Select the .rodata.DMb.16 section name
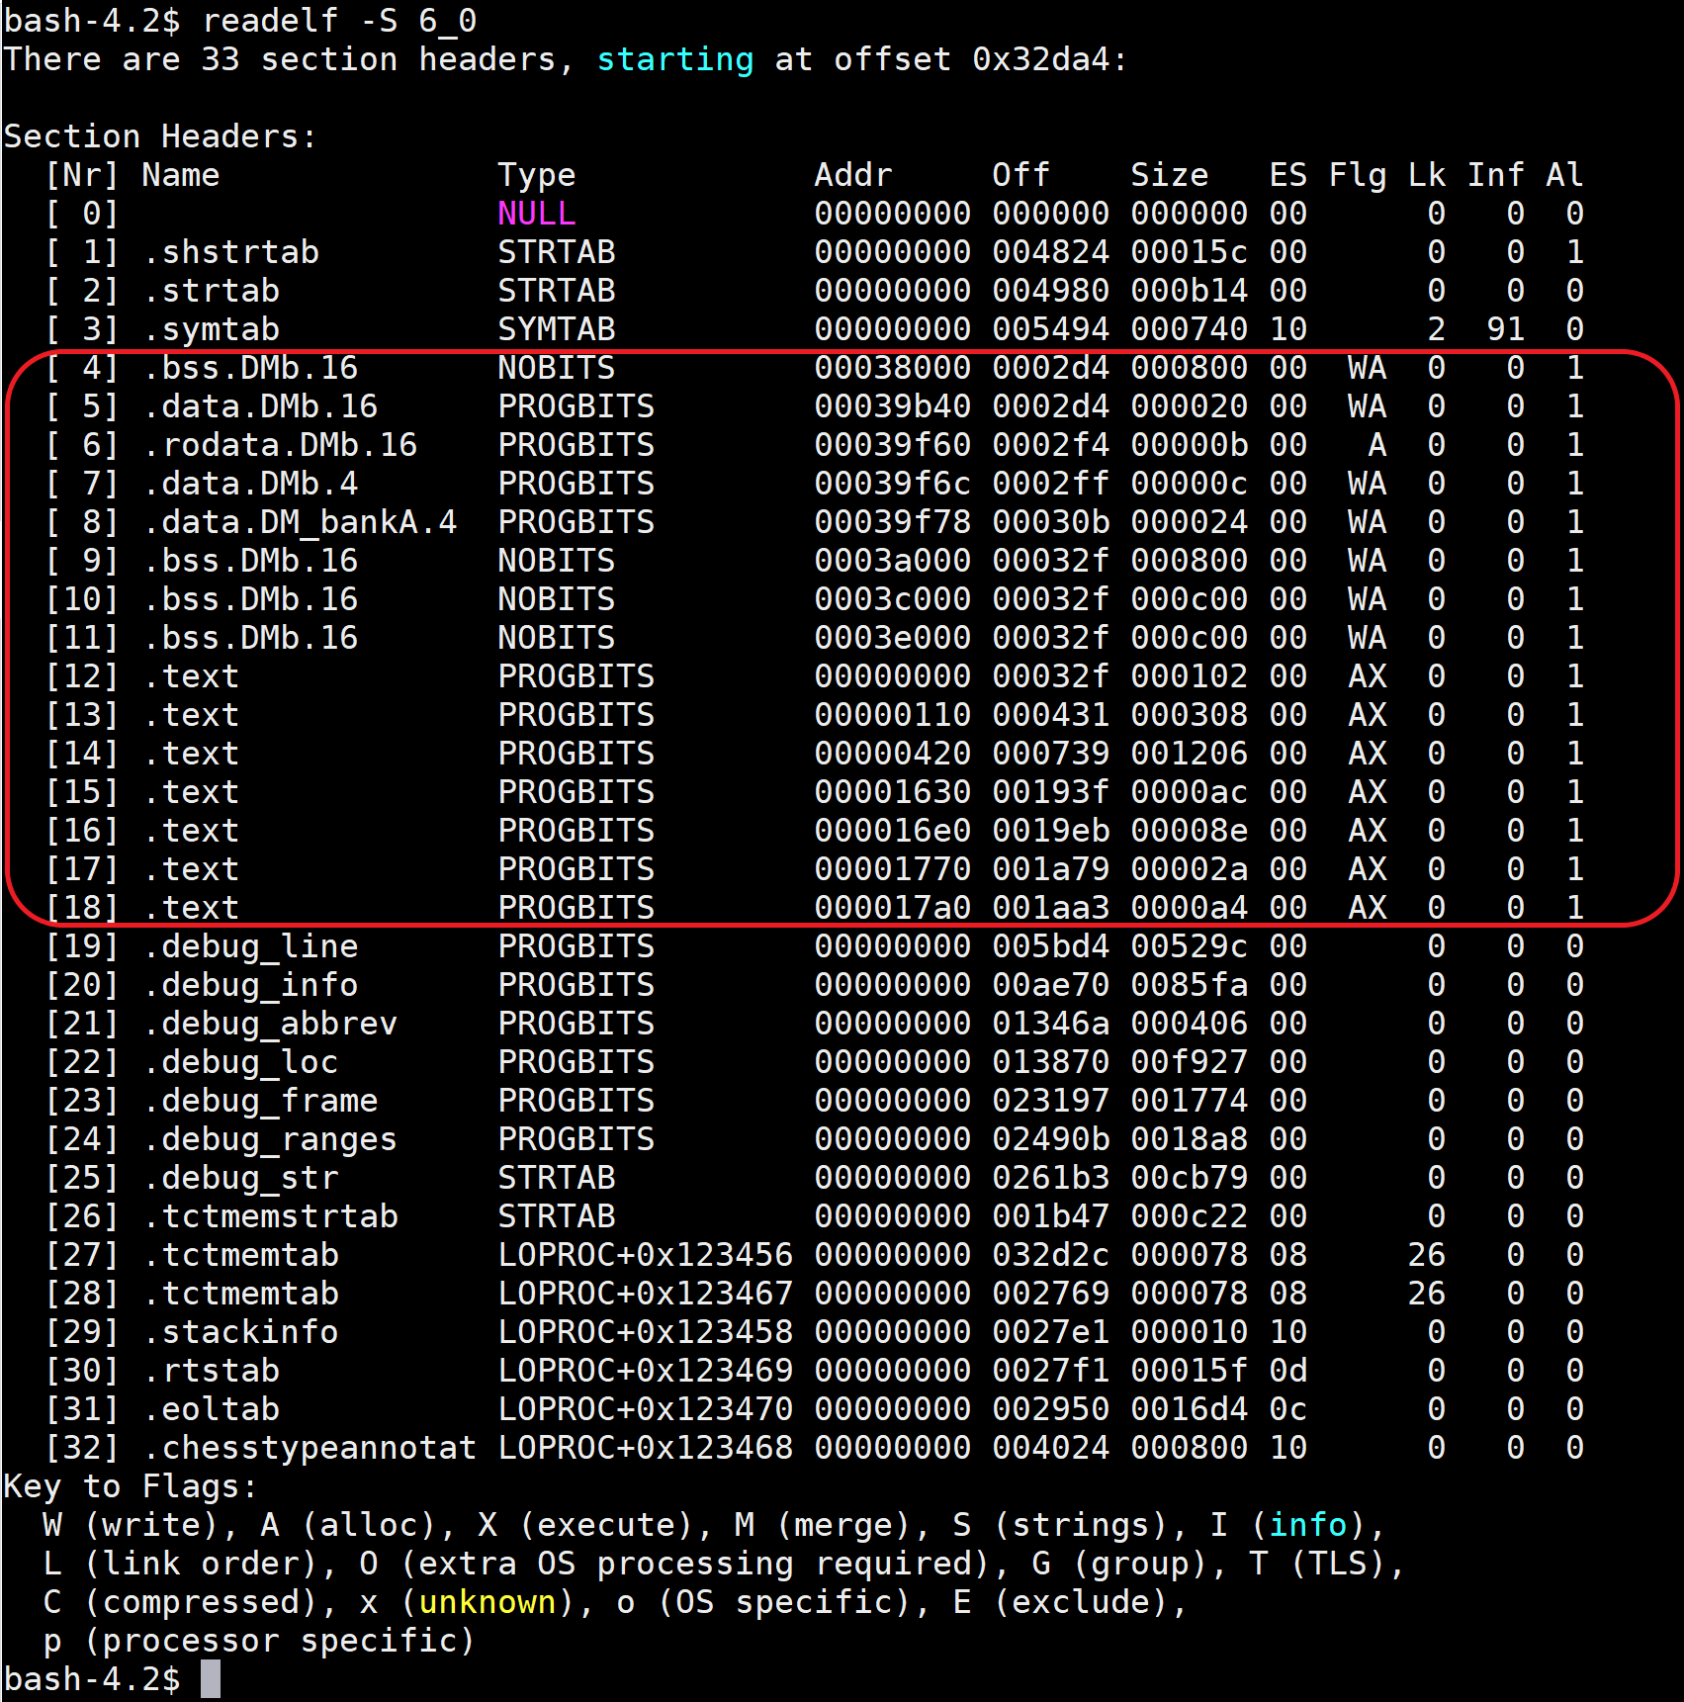The height and width of the screenshot is (1702, 1684). tap(280, 445)
